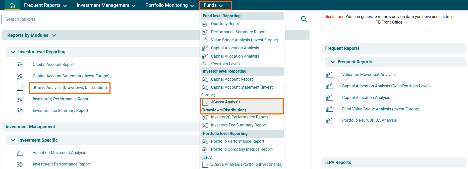Click bridge chart icon beside Value Bridge Analysis
The width and height of the screenshot is (468, 169).
coord(205,40)
